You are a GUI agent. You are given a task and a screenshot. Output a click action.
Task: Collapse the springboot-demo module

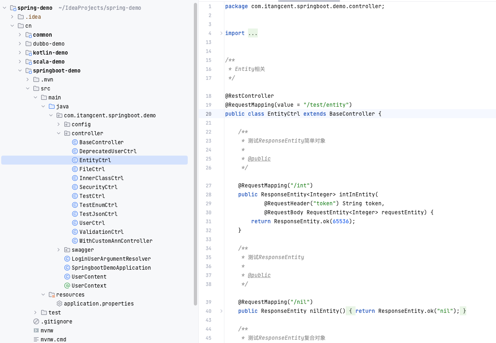[x=20, y=70]
